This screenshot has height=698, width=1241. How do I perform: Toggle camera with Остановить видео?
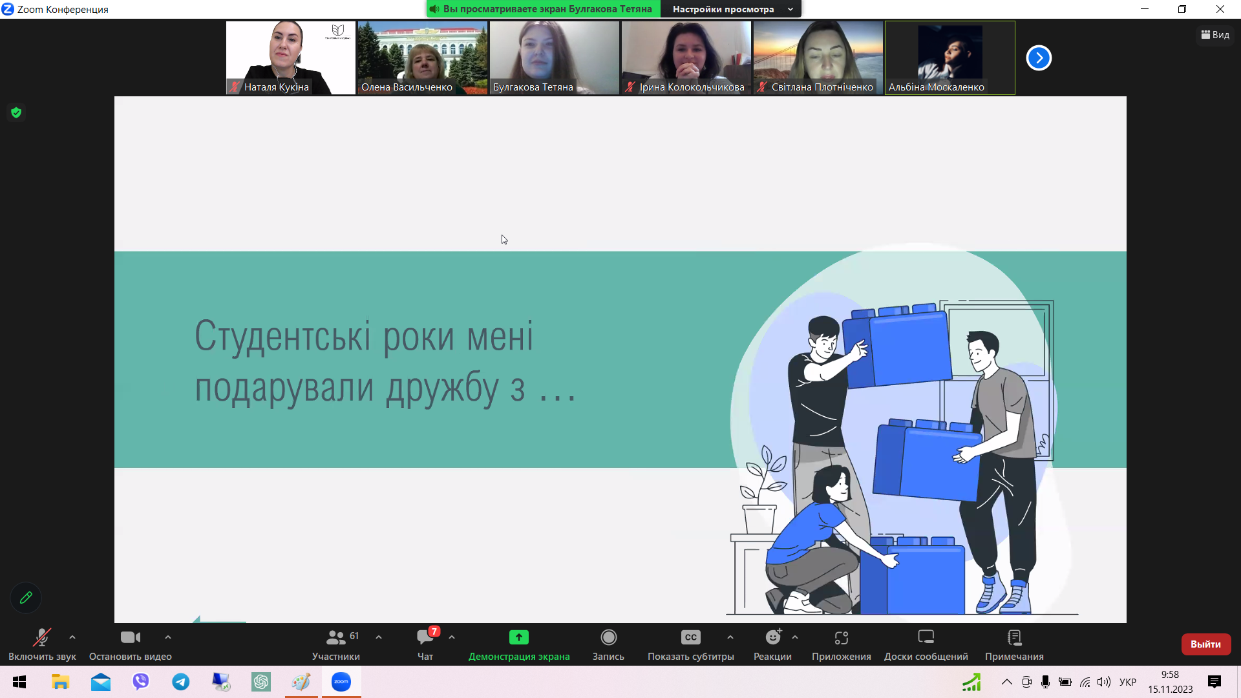[130, 638]
